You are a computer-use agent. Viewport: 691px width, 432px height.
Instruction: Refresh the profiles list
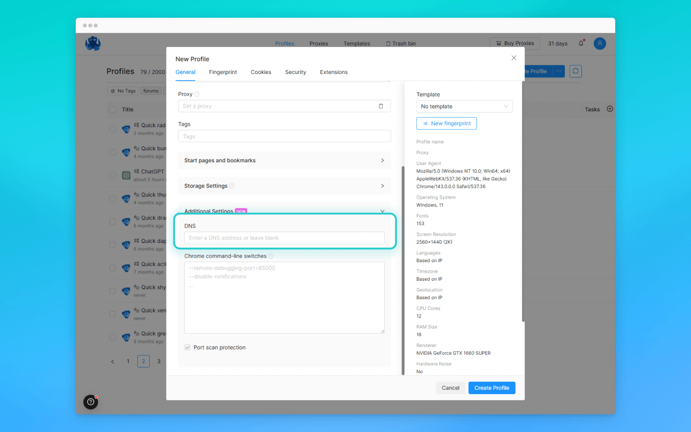coord(575,71)
